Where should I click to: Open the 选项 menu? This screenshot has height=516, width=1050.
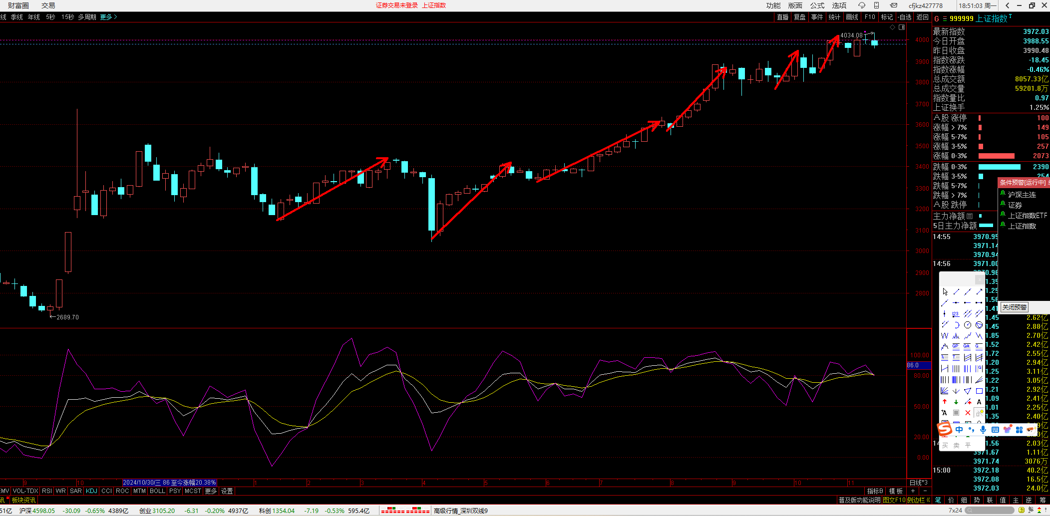839,5
